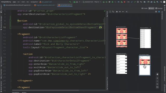Toggle the Project tool window
Image resolution: width=166 pixels, height=93 pixels.
[1, 9]
